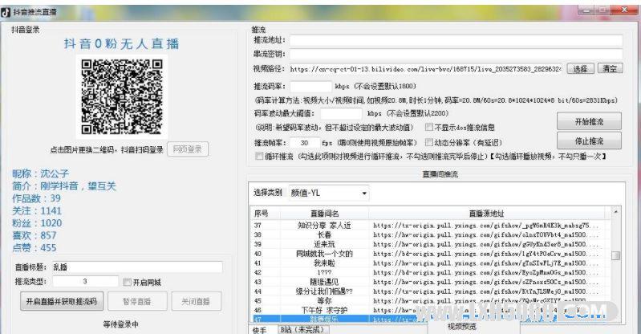The image size is (641, 334).
Task: Close the 抖音推流直播 window
Action: click(624, 10)
